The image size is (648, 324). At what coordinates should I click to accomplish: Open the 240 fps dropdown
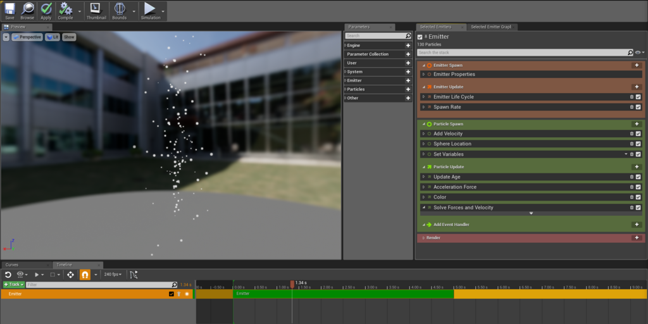tap(113, 275)
